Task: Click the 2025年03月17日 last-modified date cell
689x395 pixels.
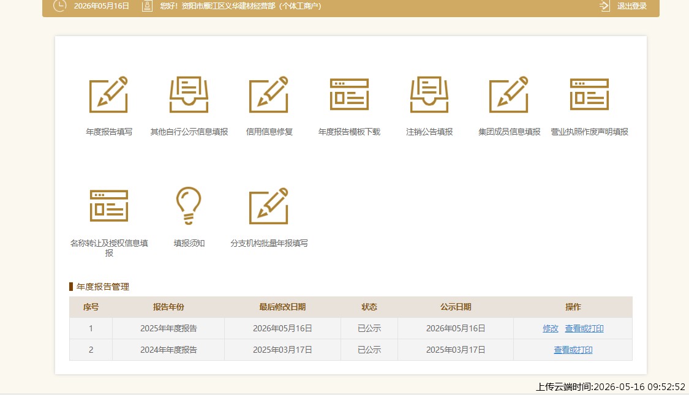Action: tap(282, 350)
